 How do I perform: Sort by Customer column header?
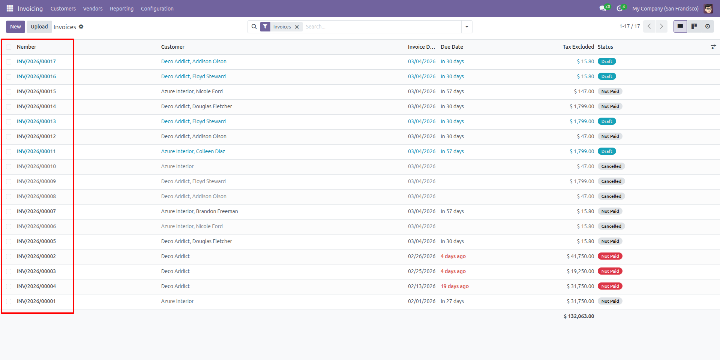point(173,47)
